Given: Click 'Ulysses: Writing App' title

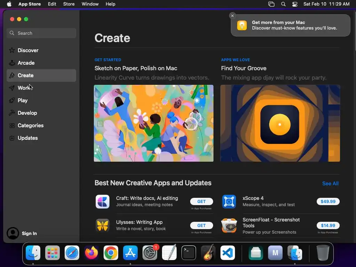Looking at the screenshot, I should coord(139,222).
